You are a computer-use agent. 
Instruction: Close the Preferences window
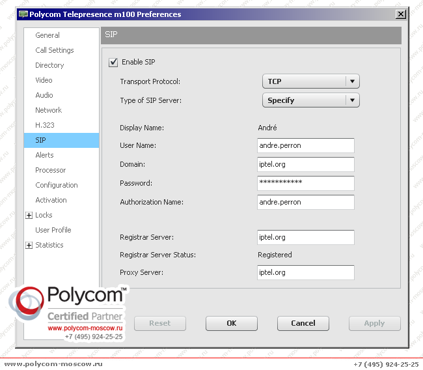401,14
